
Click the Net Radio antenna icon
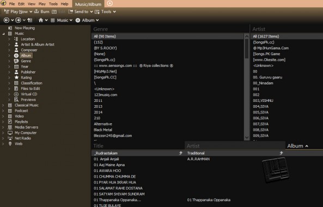pos(10,138)
